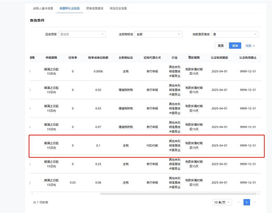Select the 税费种认定信息 tab
272x213 pixels.
70,8
